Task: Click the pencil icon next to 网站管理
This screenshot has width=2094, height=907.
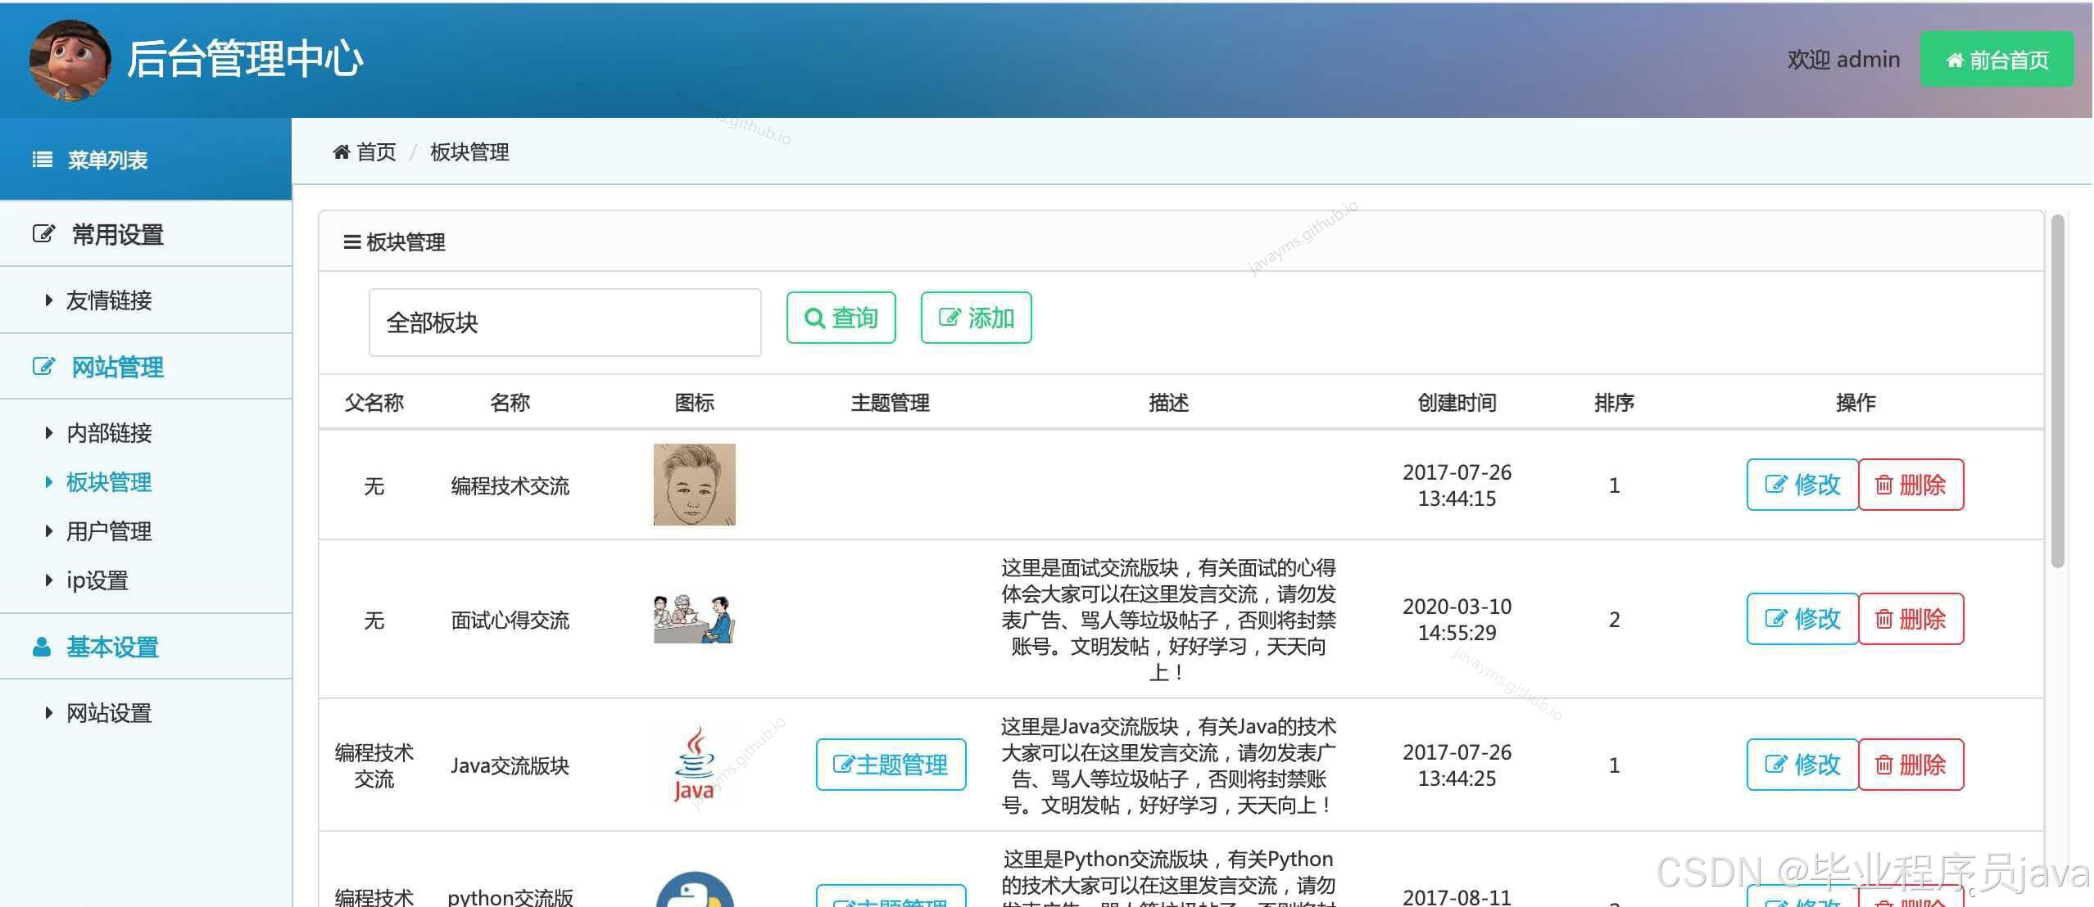Action: 43,367
